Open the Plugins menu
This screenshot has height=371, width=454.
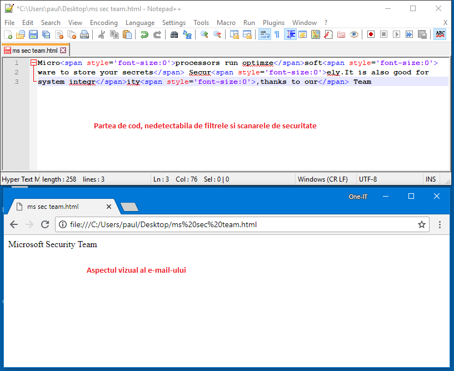(x=273, y=23)
